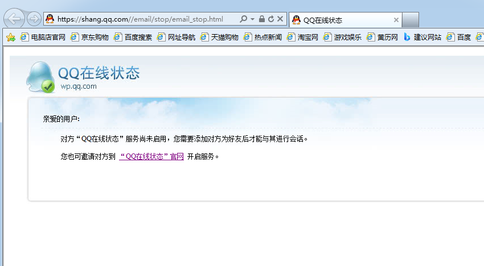Select the QQ在线状态 browser tab
The image size is (484, 266).
[x=346, y=20]
